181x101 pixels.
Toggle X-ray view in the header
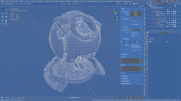130,4
